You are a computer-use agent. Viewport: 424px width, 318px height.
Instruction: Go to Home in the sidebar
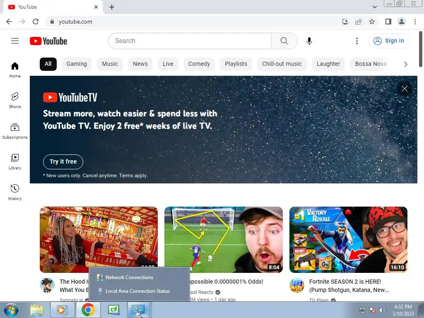(x=15, y=70)
